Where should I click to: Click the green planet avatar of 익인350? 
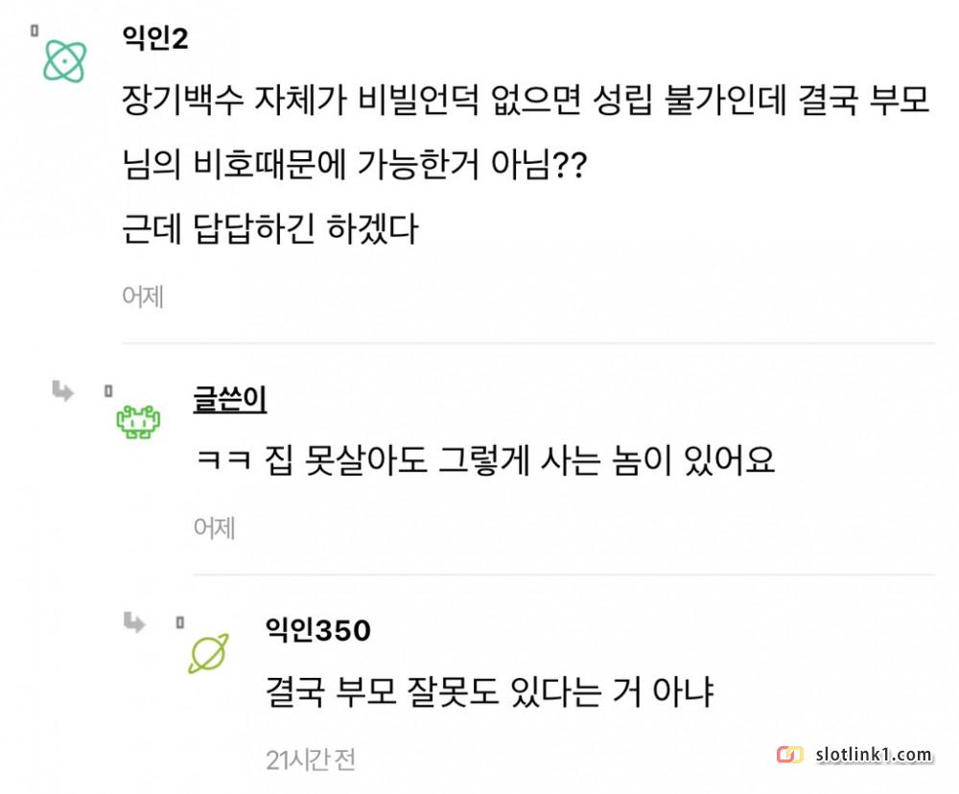(x=208, y=653)
